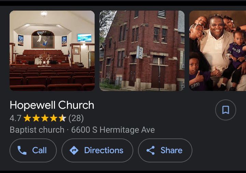
Task: Open the red brick building exterior photo
Action: click(142, 51)
